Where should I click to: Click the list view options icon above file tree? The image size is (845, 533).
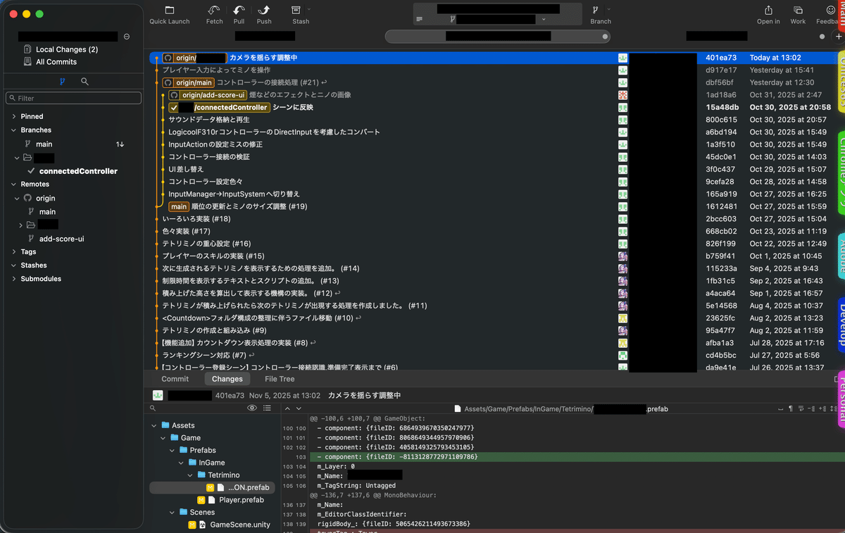pyautogui.click(x=267, y=408)
